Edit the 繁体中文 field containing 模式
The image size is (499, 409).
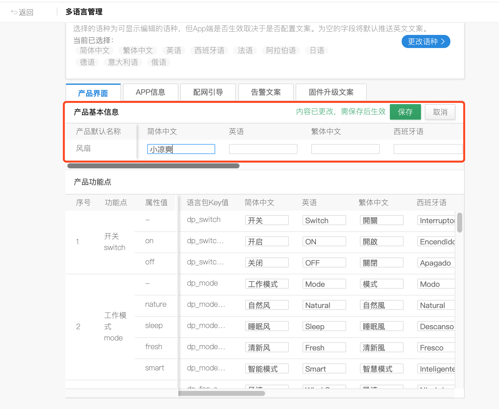click(382, 284)
